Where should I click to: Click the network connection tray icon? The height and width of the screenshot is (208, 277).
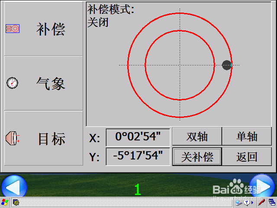[x=239, y=202]
